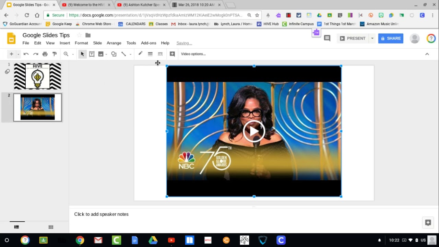The height and width of the screenshot is (247, 439).
Task: Collapse the menus with the chevron arrow
Action: [427, 54]
